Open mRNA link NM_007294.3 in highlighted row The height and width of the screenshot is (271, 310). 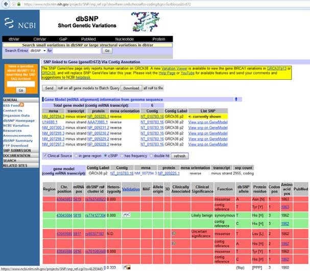pos(53,117)
